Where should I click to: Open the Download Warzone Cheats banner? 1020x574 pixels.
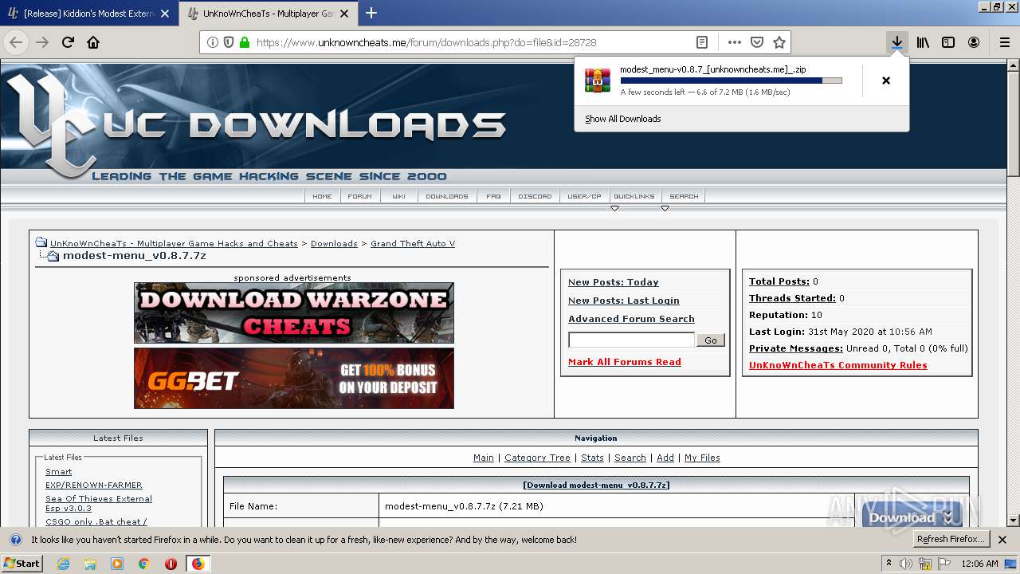coord(294,313)
